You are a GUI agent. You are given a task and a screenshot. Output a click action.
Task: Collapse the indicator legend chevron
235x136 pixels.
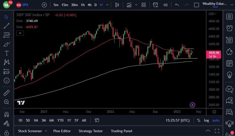pos(20,33)
